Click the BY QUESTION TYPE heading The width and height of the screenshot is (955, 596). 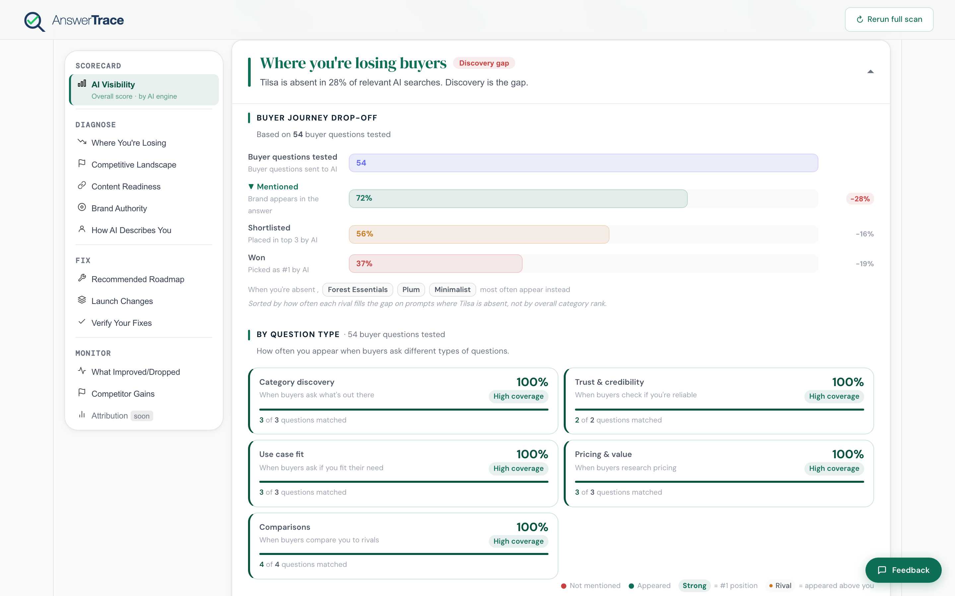pos(298,334)
